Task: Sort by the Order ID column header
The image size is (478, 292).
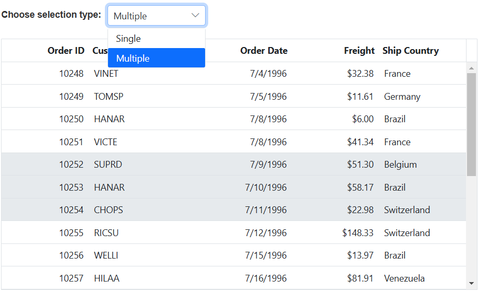Action: tap(66, 51)
